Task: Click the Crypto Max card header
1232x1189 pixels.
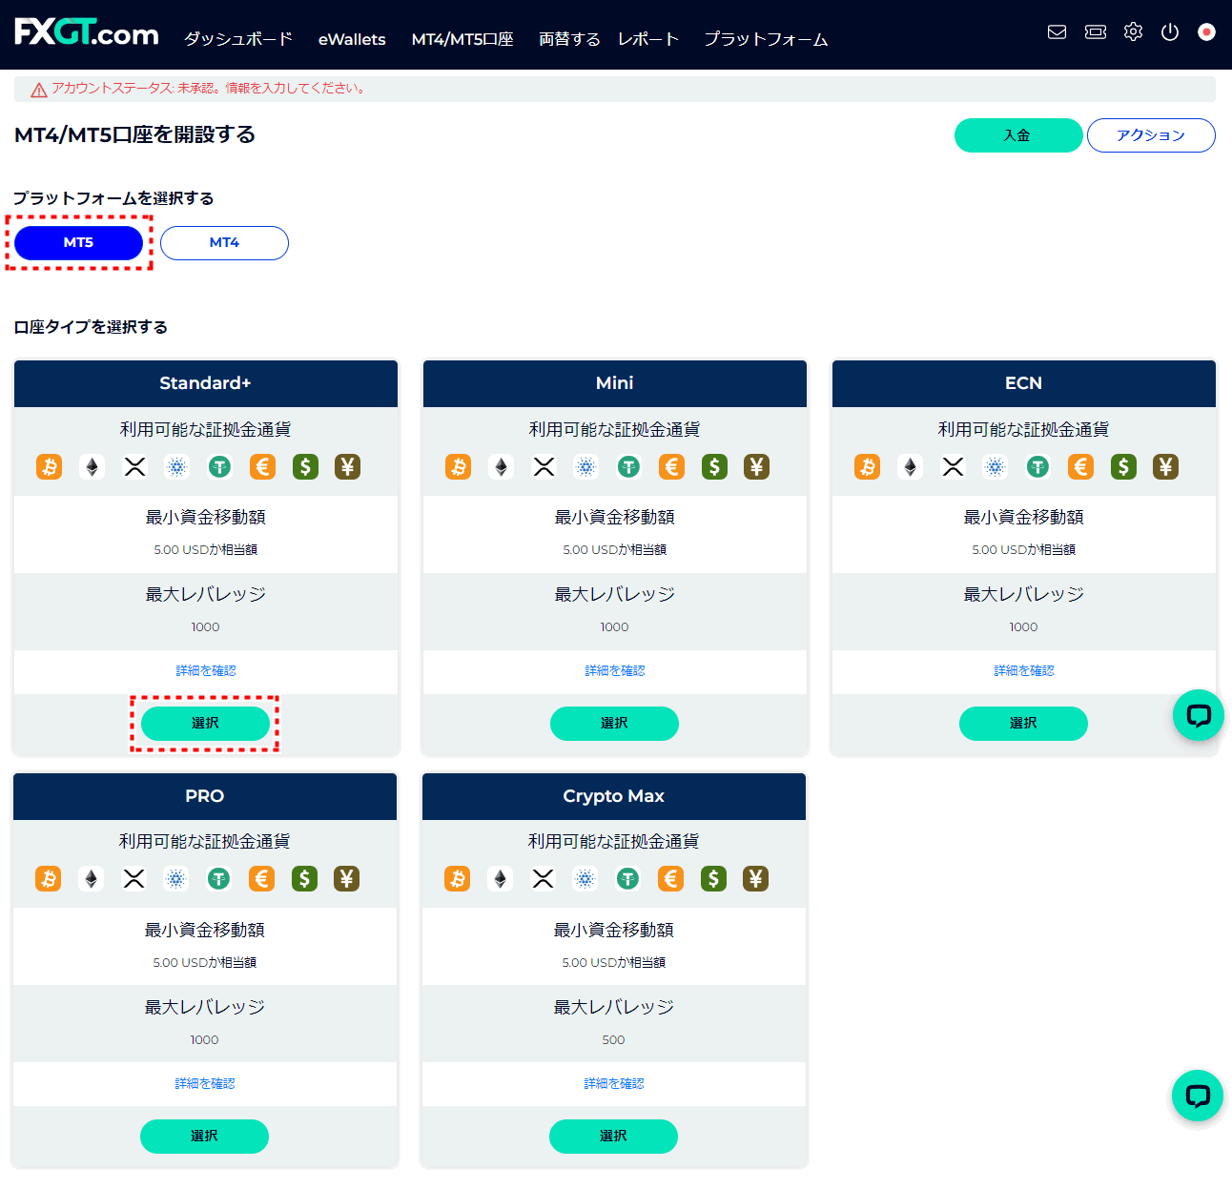Action: coord(614,796)
